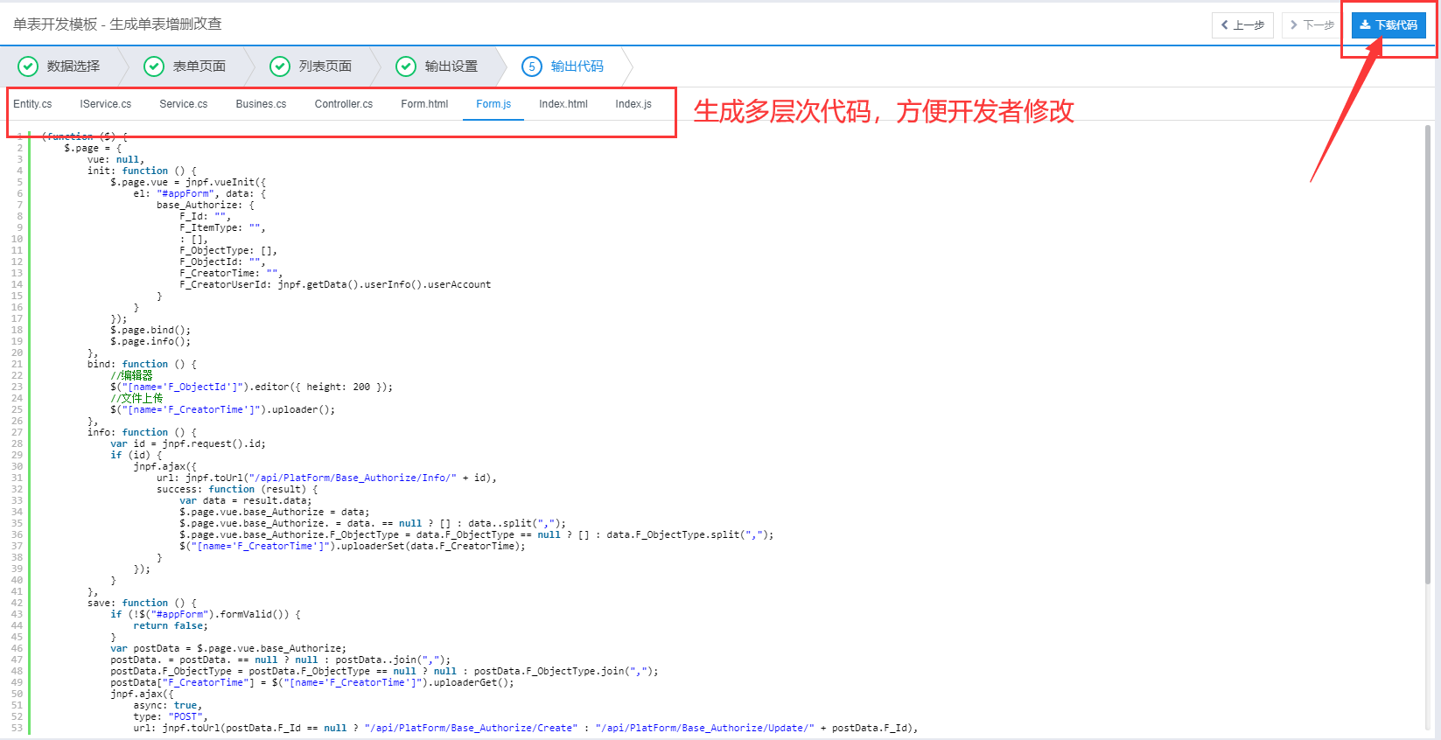Select the 输出代码 step label
Viewport: 1441px width, 740px height.
pyautogui.click(x=577, y=66)
